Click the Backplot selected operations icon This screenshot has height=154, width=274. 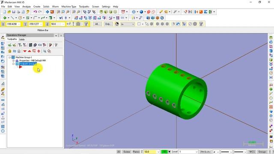[x=30, y=45]
